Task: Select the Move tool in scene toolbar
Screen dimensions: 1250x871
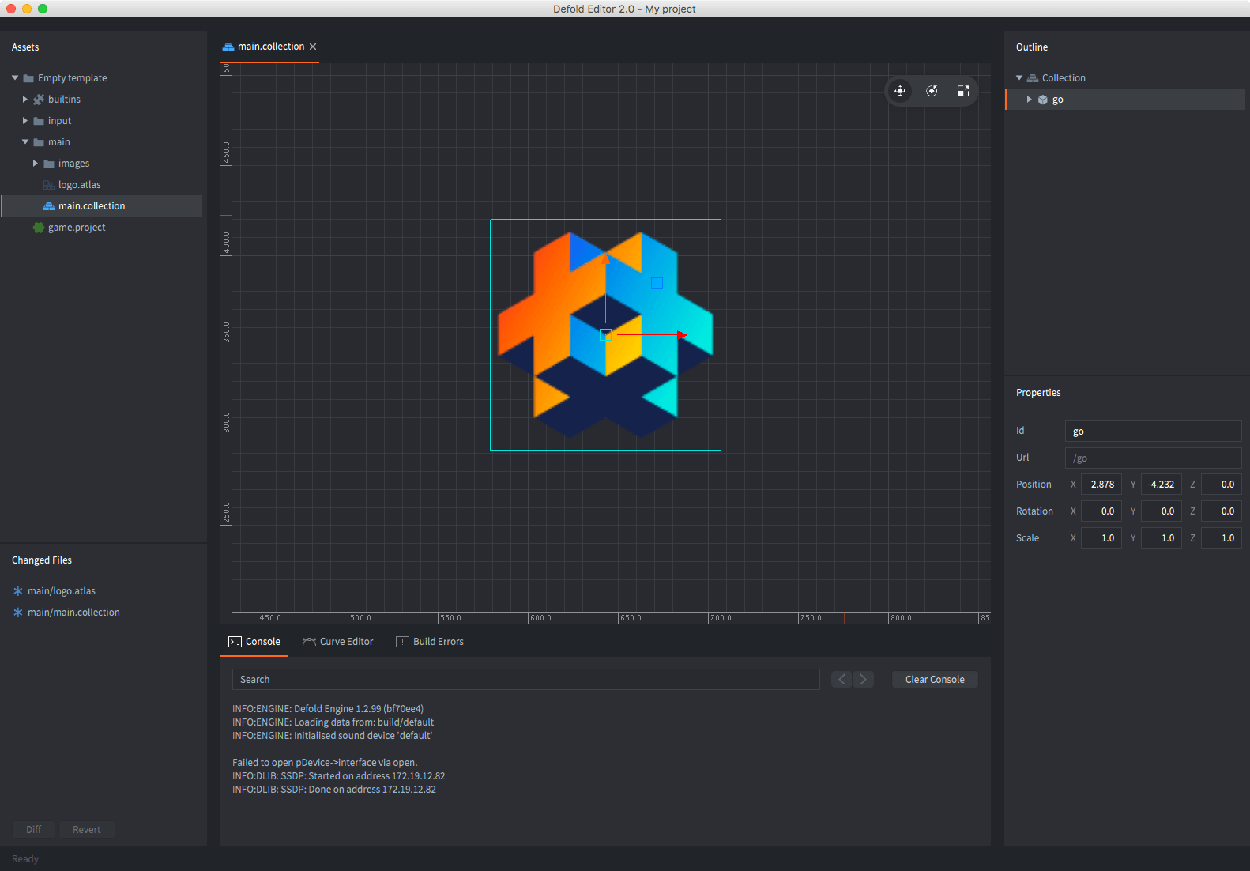Action: [x=900, y=91]
